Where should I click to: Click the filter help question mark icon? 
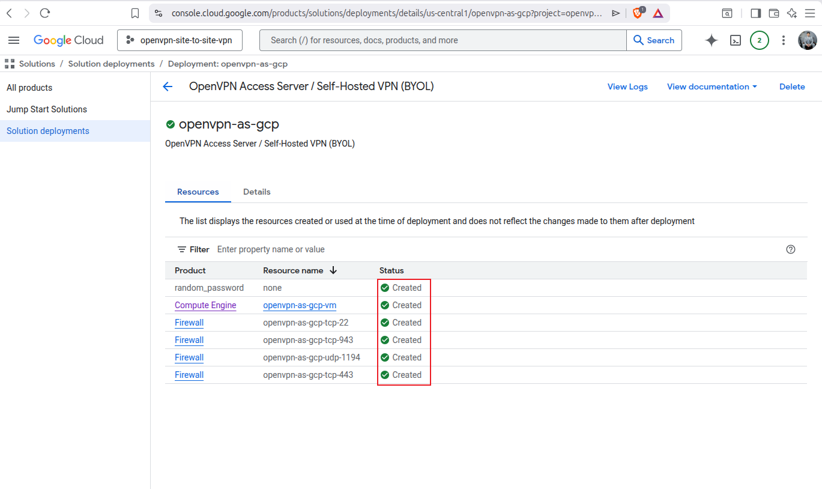(x=791, y=249)
